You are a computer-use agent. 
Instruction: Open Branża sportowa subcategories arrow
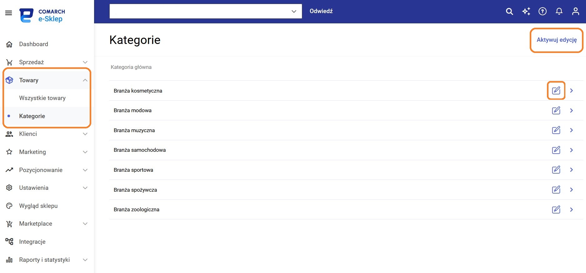tap(571, 170)
